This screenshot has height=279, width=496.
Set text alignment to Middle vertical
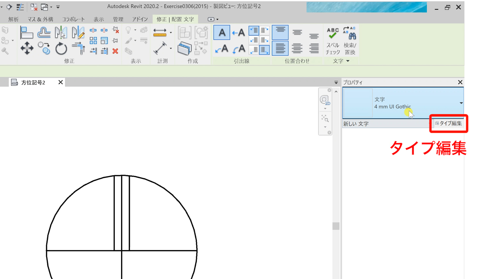(x=297, y=33)
